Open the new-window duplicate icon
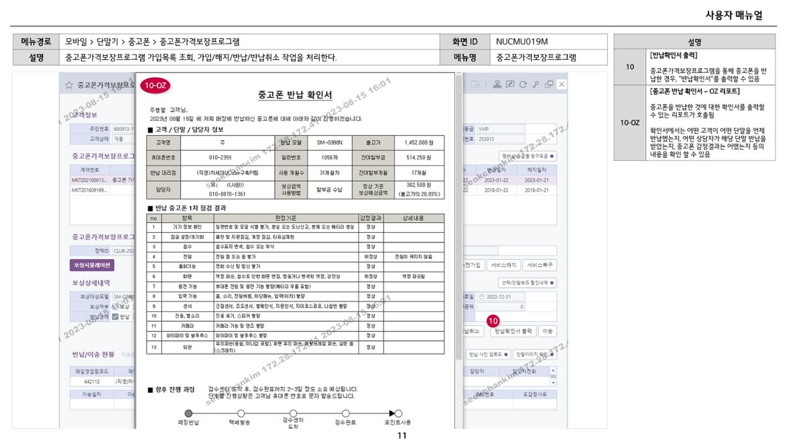This screenshot has width=787, height=443. pyautogui.click(x=549, y=85)
